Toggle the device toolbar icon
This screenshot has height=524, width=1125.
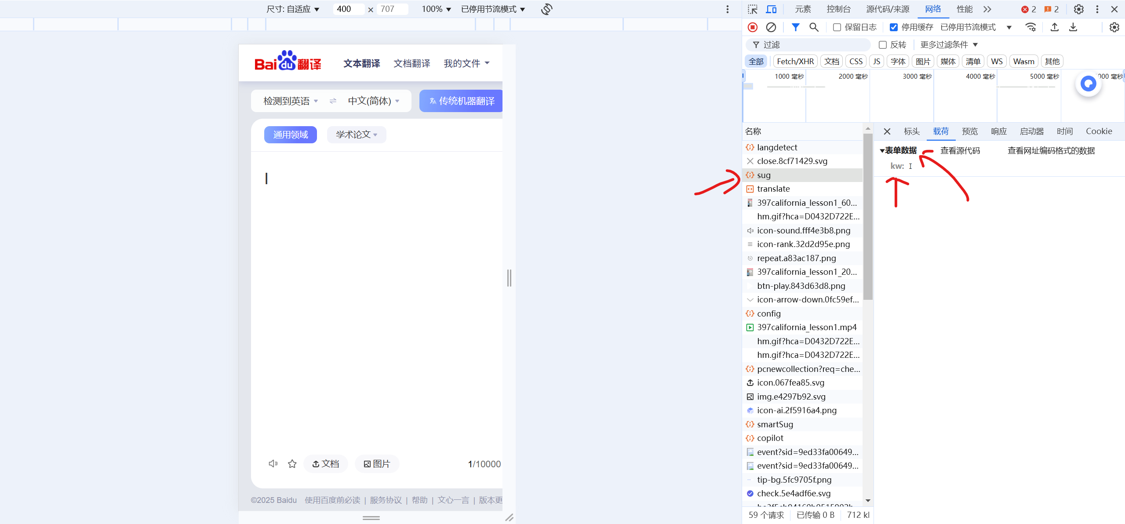click(771, 9)
